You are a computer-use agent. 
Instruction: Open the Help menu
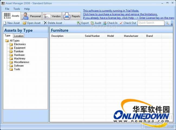pos(27,9)
